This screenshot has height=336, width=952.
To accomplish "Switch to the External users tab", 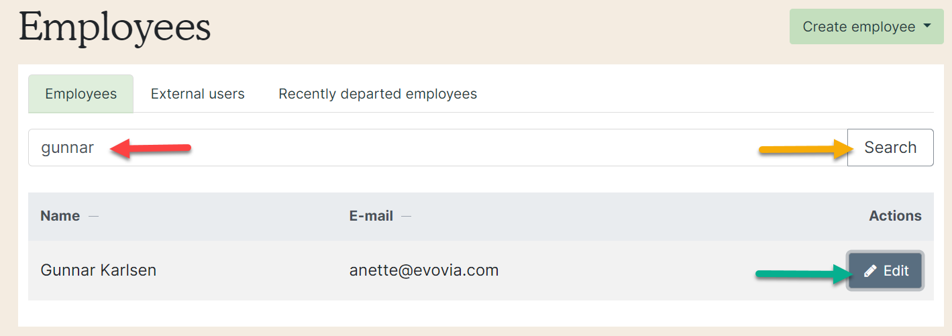I will click(198, 94).
